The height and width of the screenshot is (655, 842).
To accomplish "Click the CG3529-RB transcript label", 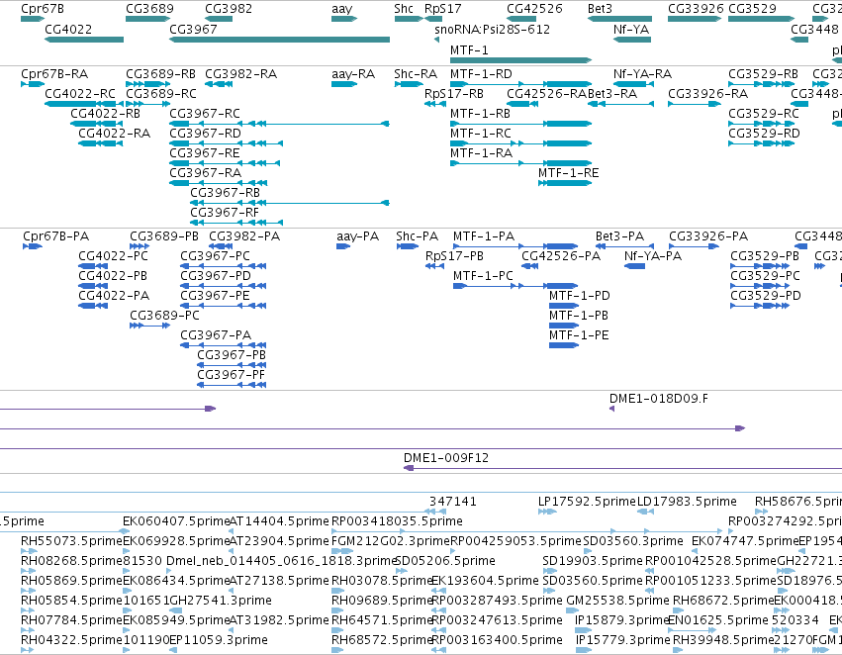I will click(x=763, y=73).
